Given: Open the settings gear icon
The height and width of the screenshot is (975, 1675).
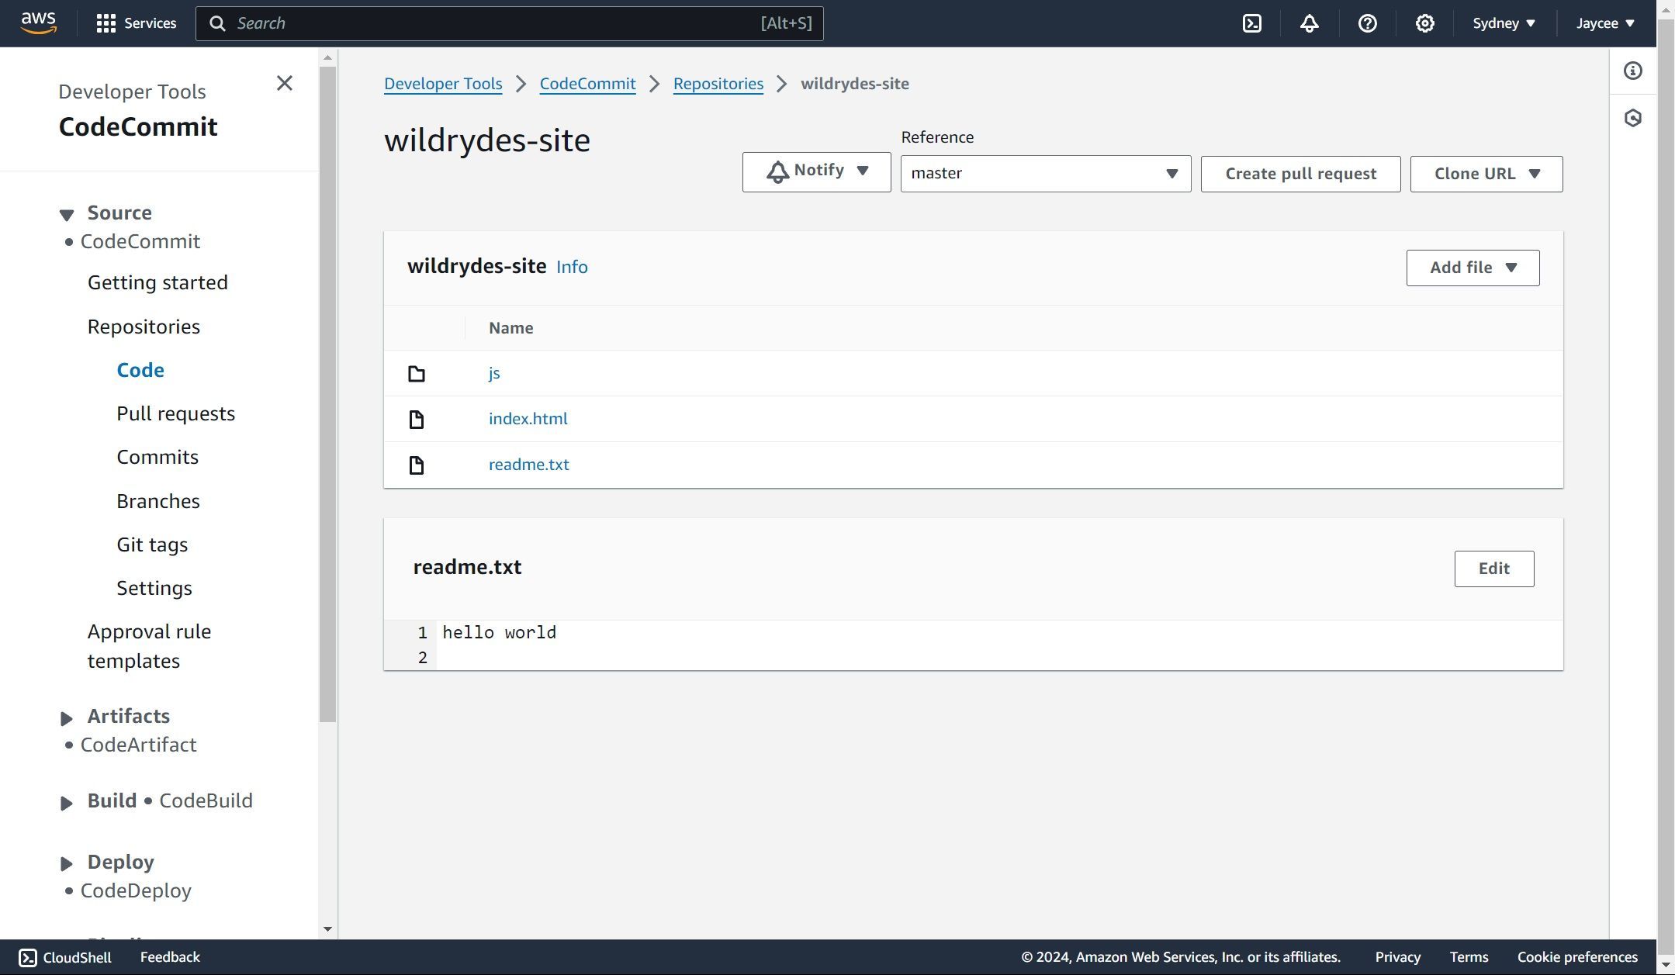Looking at the screenshot, I should tap(1424, 23).
